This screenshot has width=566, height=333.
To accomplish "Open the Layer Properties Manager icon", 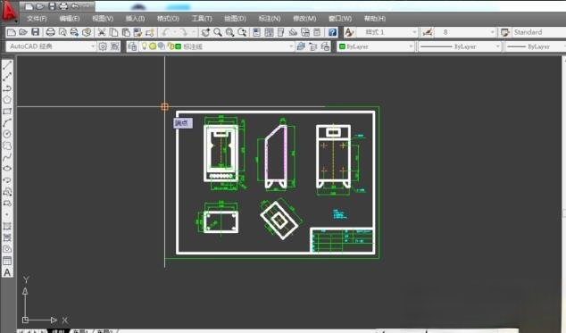I will [x=132, y=46].
